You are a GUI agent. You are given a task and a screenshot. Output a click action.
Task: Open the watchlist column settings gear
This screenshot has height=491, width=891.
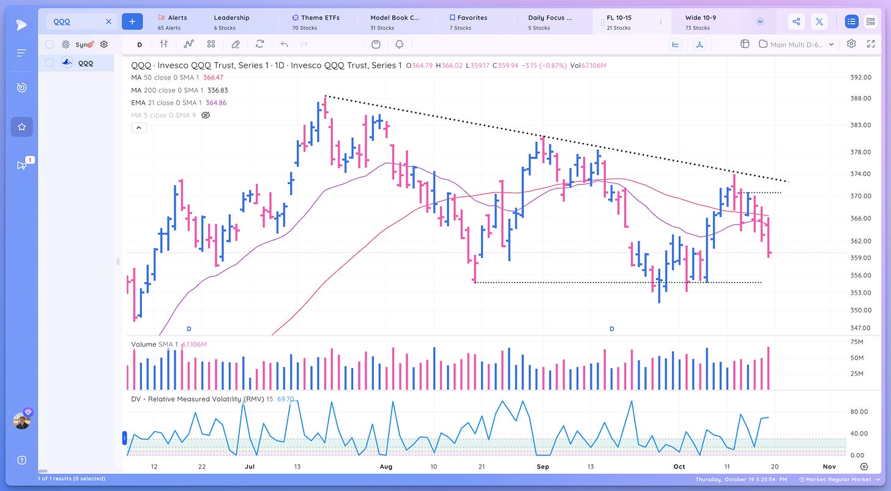(104, 44)
